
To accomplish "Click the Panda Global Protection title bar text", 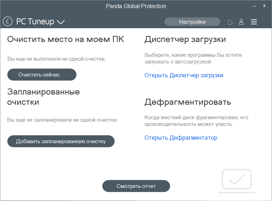I will (x=136, y=6).
